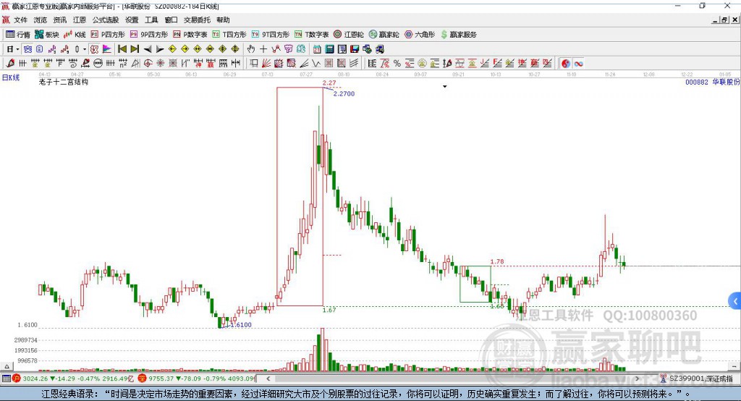Open the 9P四方形 tool
741x401 pixels.
coord(149,35)
